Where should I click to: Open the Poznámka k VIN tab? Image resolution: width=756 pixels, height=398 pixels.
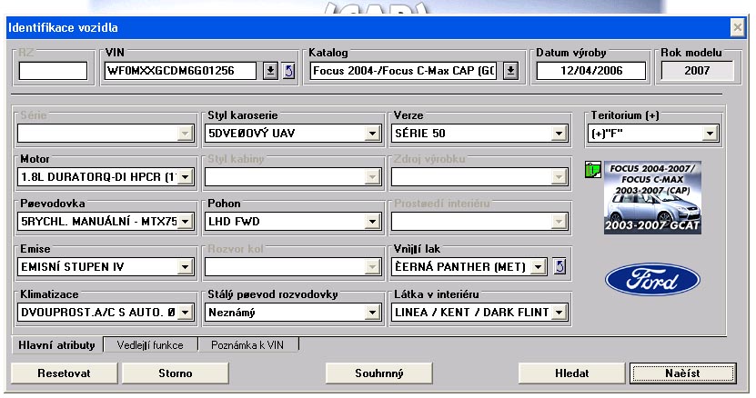click(x=249, y=345)
